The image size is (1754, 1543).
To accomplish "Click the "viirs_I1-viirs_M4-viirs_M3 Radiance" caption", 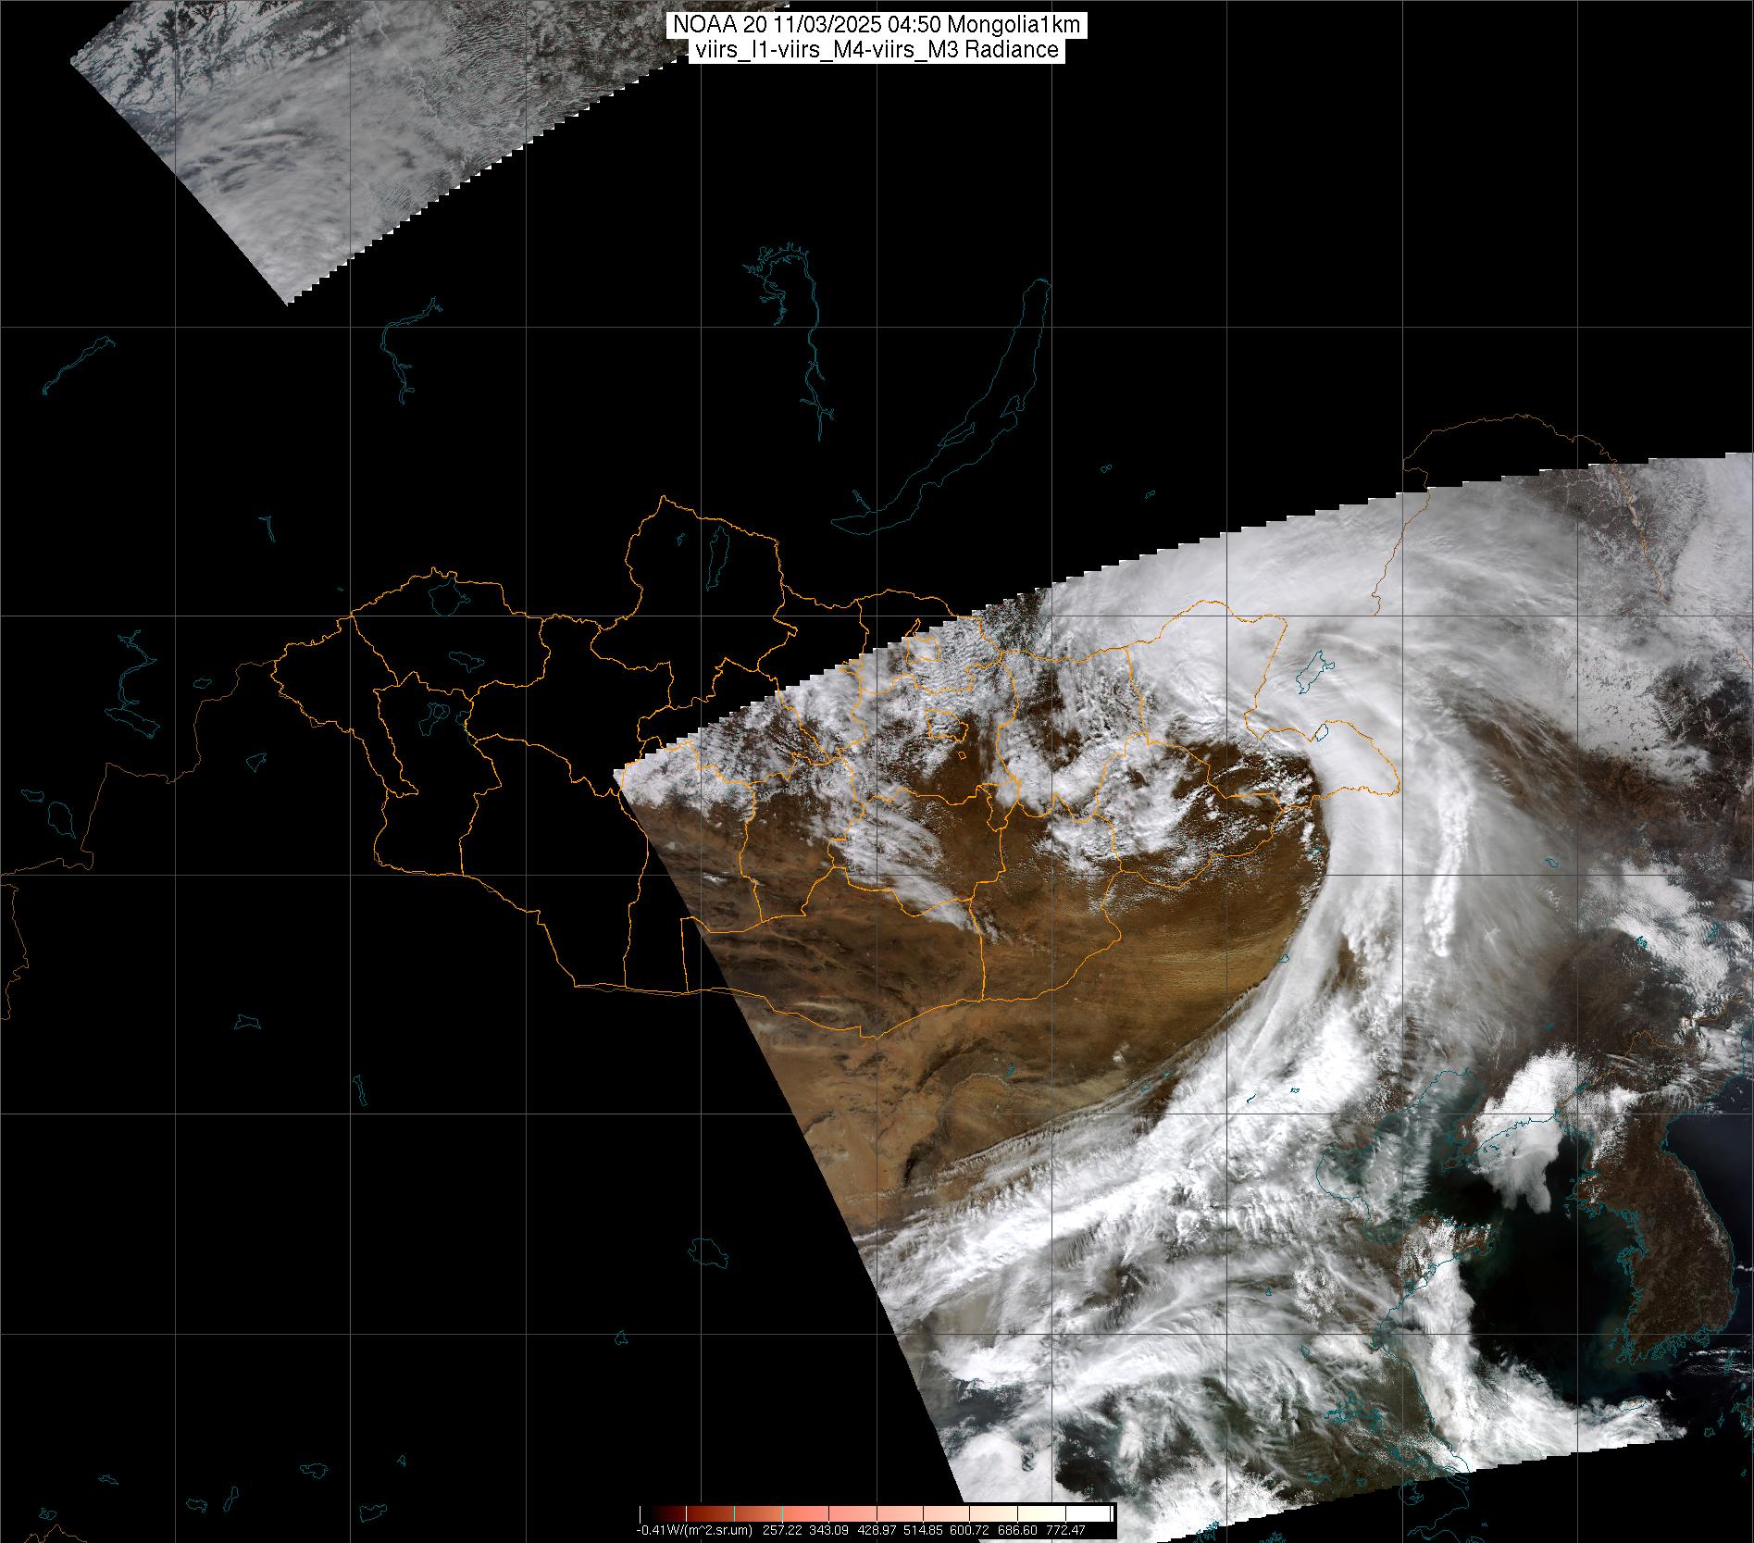I will pyautogui.click(x=877, y=50).
